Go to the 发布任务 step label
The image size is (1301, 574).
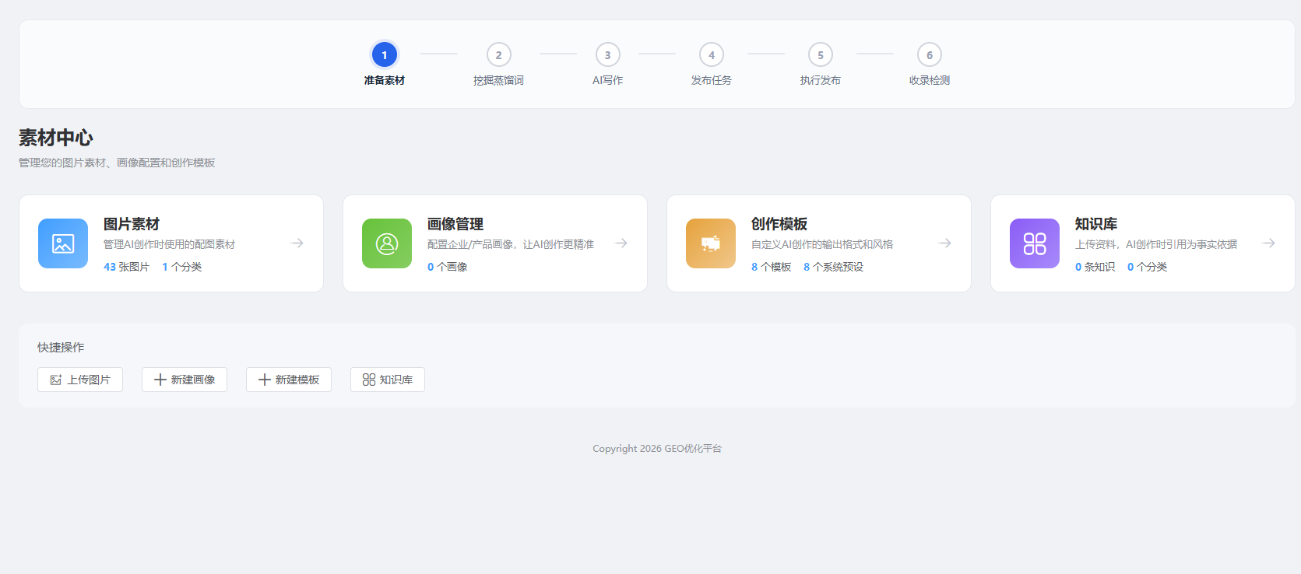(712, 80)
